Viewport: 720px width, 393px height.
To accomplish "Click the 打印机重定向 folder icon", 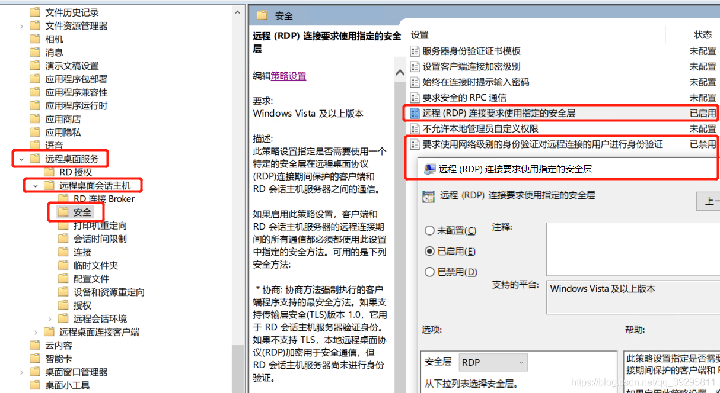I will coord(63,226).
